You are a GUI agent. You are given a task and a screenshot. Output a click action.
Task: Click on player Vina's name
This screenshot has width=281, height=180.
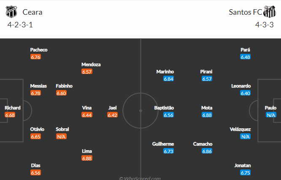[87, 108]
